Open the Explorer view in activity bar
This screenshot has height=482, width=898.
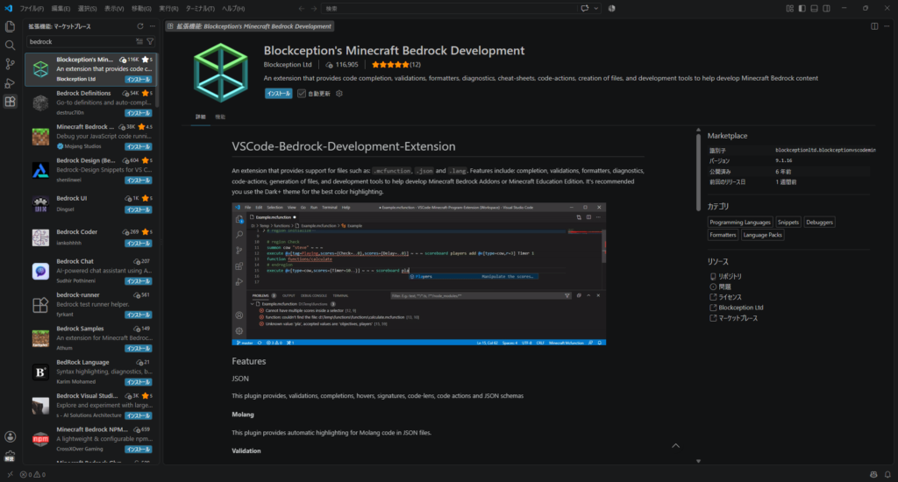10,26
